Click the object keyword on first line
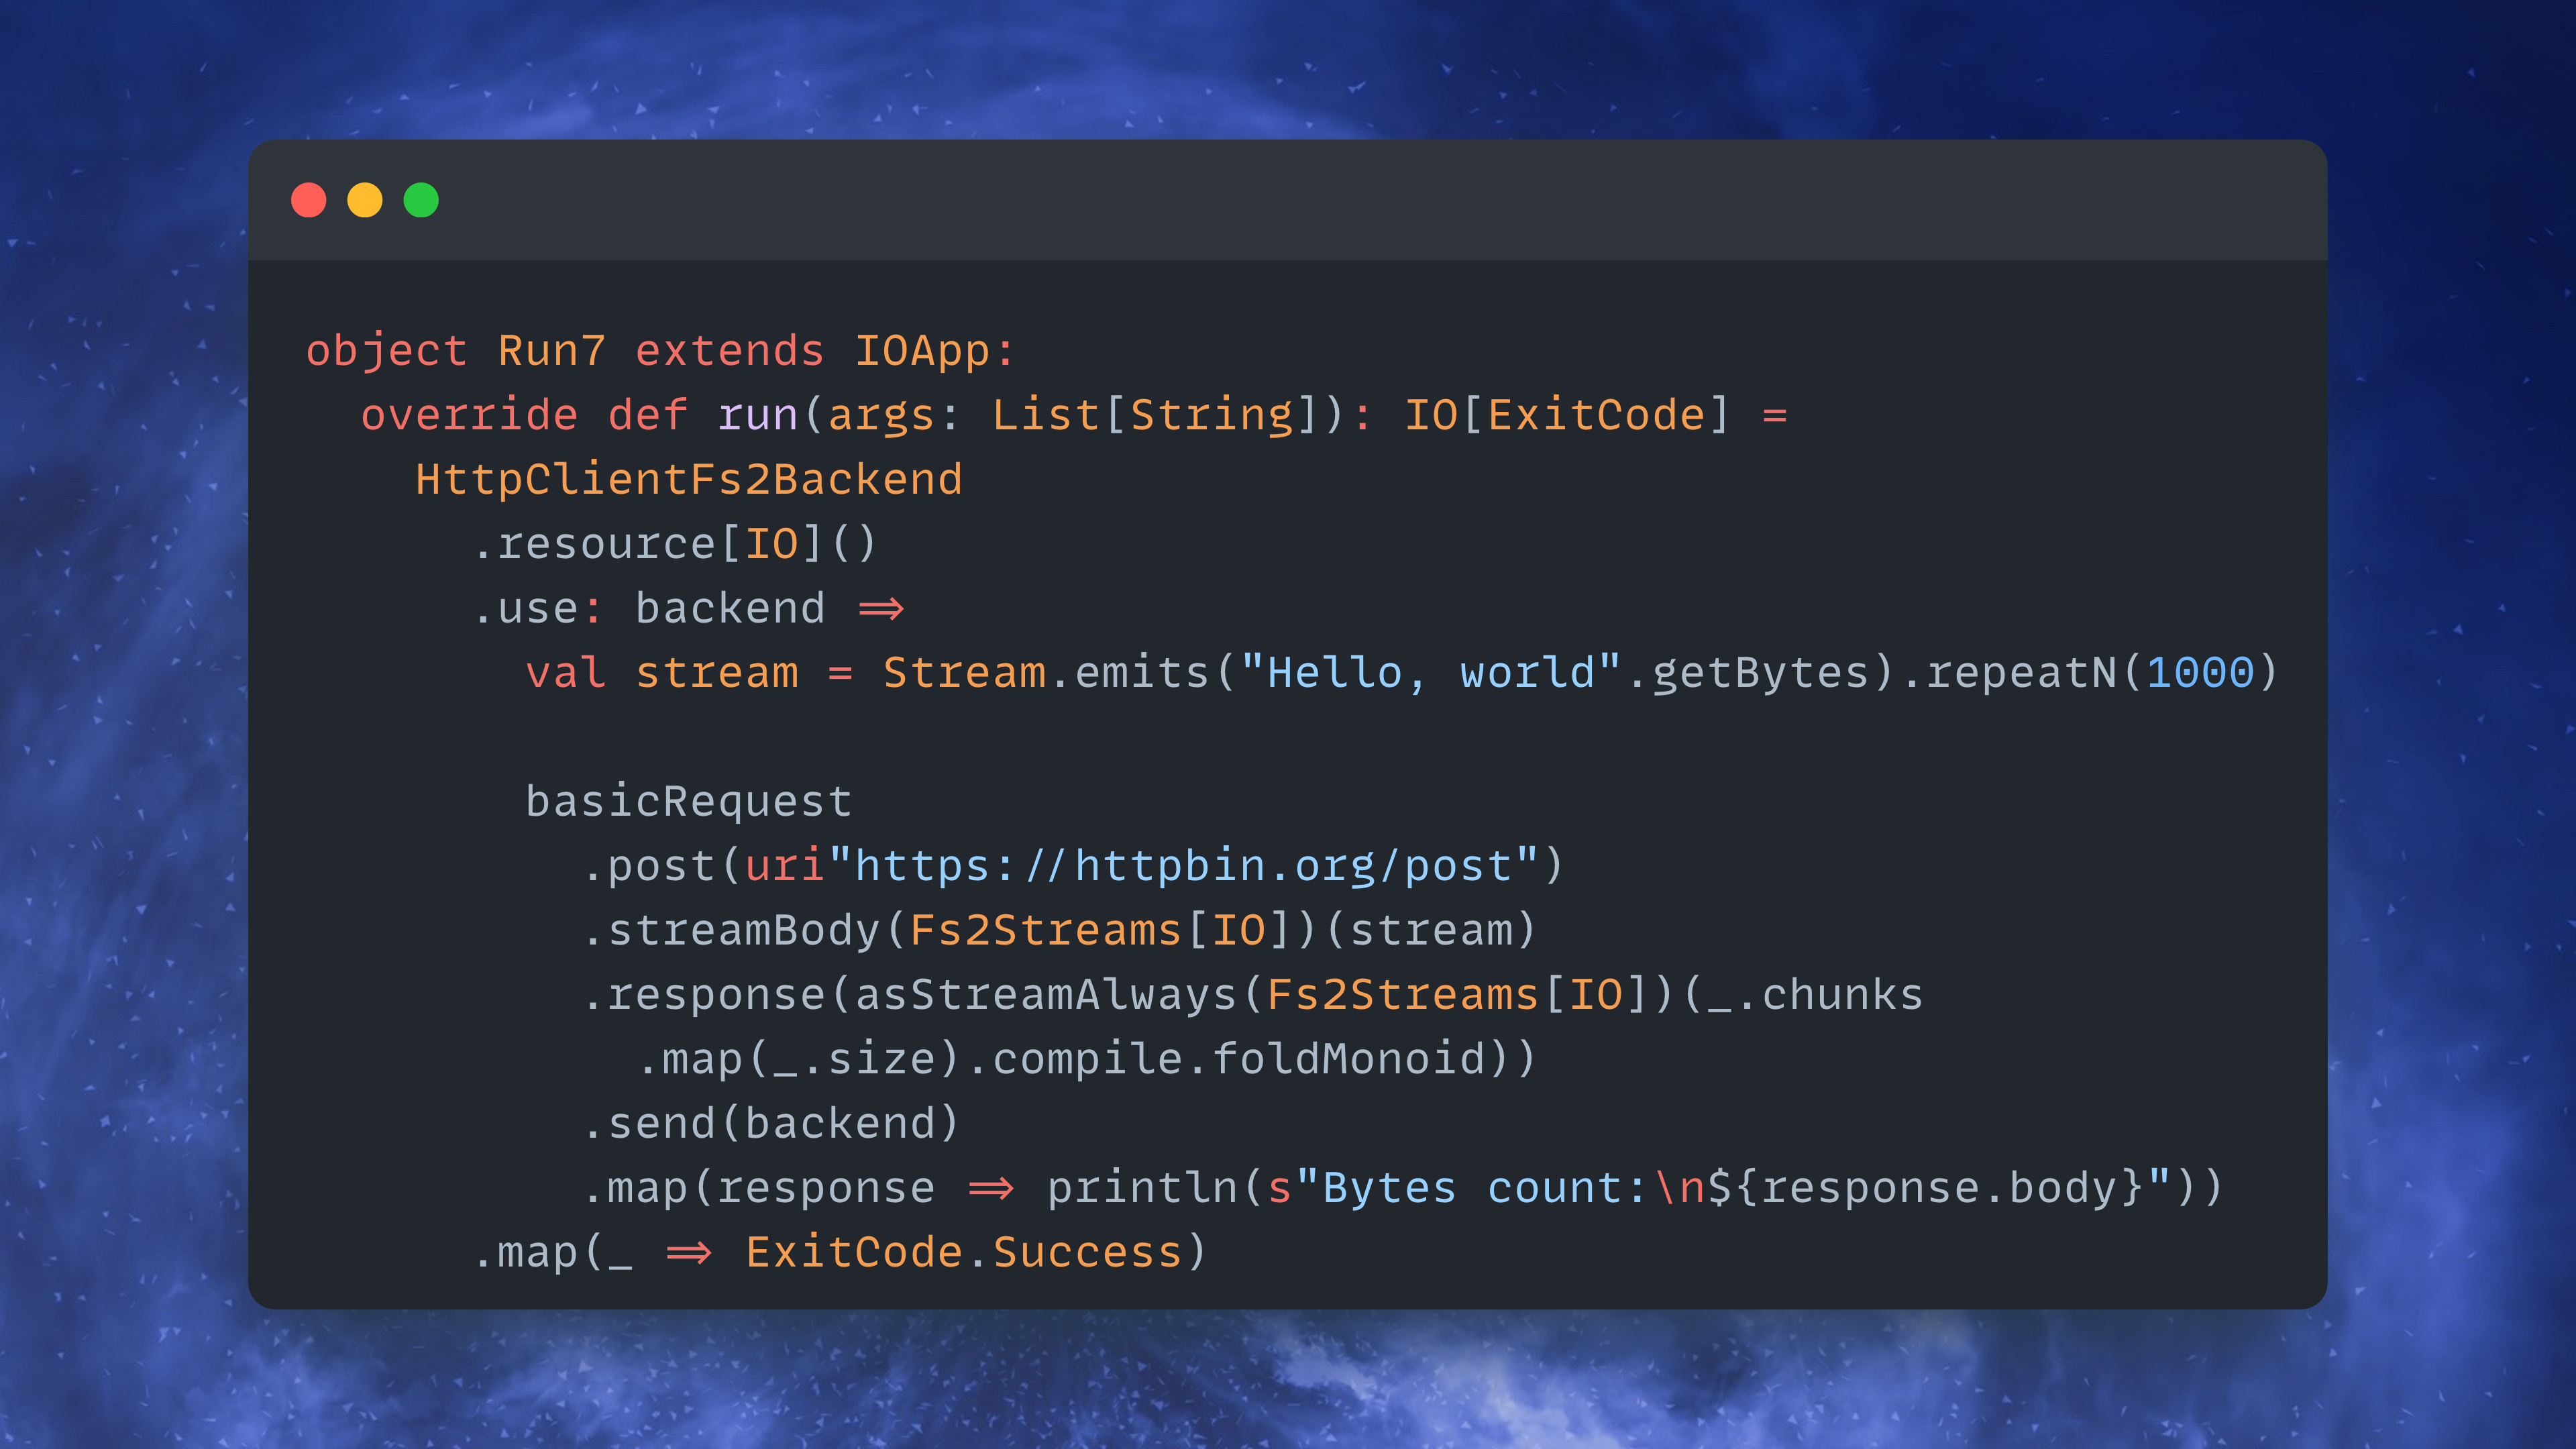Screen dimensions: 2576x1449 pyautogui.click(x=386, y=351)
